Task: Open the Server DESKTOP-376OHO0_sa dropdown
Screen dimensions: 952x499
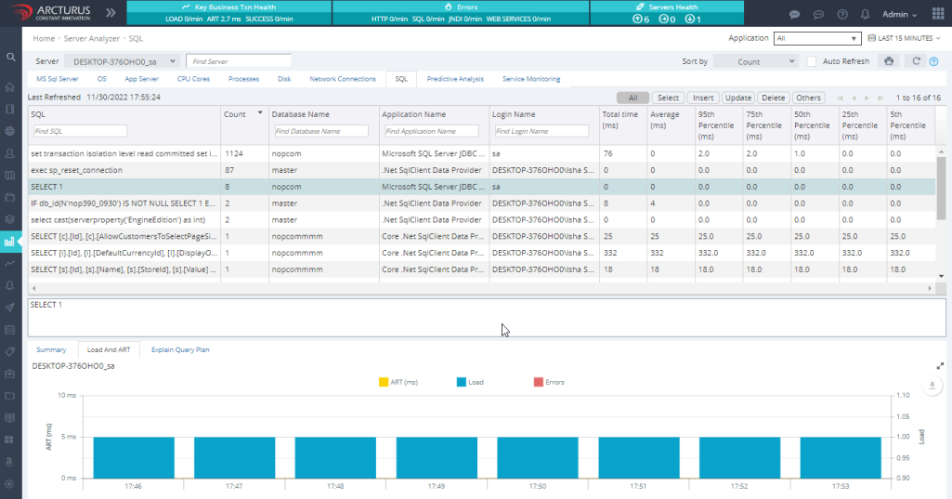Action: click(122, 61)
